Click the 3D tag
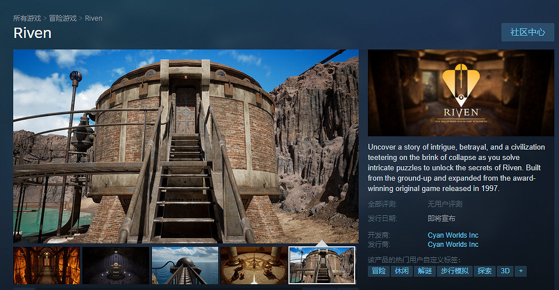559x290 pixels. click(x=505, y=271)
